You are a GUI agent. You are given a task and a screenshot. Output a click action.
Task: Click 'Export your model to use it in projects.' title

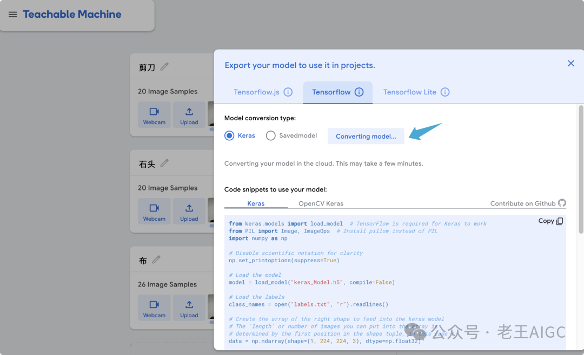click(x=300, y=65)
